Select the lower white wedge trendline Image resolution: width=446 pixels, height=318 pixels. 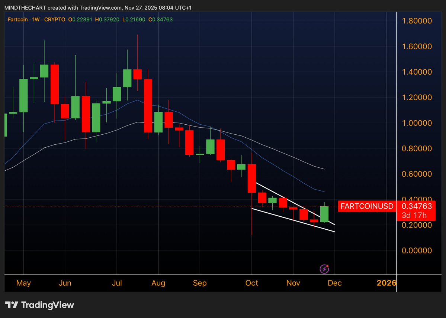pyautogui.click(x=293, y=220)
